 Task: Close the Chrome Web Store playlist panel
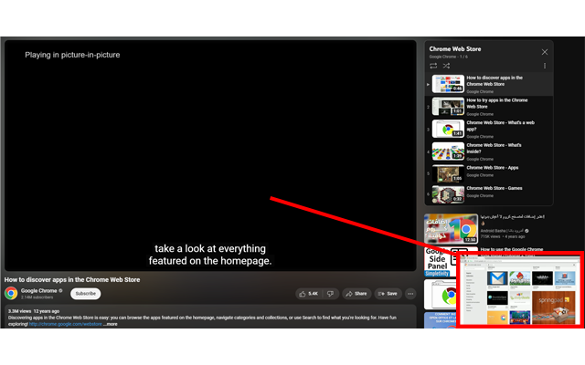545,52
